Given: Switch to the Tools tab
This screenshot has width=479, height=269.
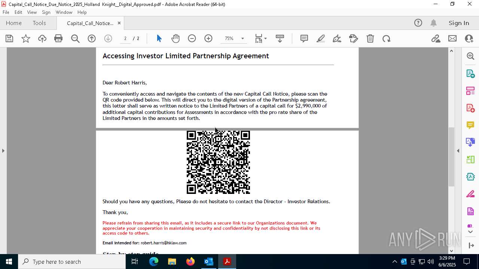Looking at the screenshot, I should pos(39,23).
